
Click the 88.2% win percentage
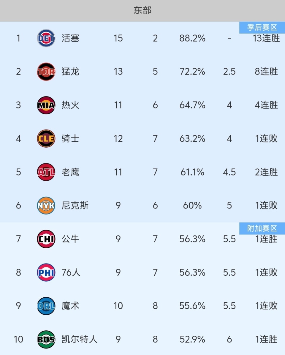coord(192,38)
